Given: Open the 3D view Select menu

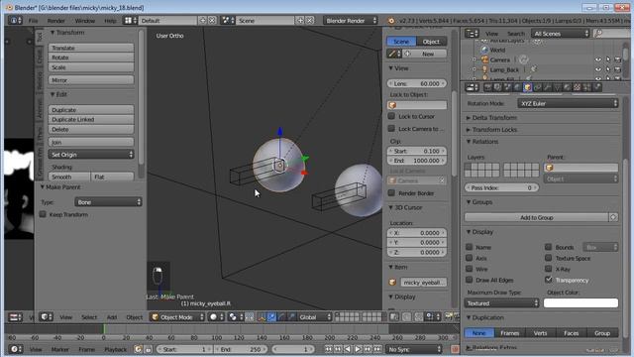Looking at the screenshot, I should coord(89,317).
